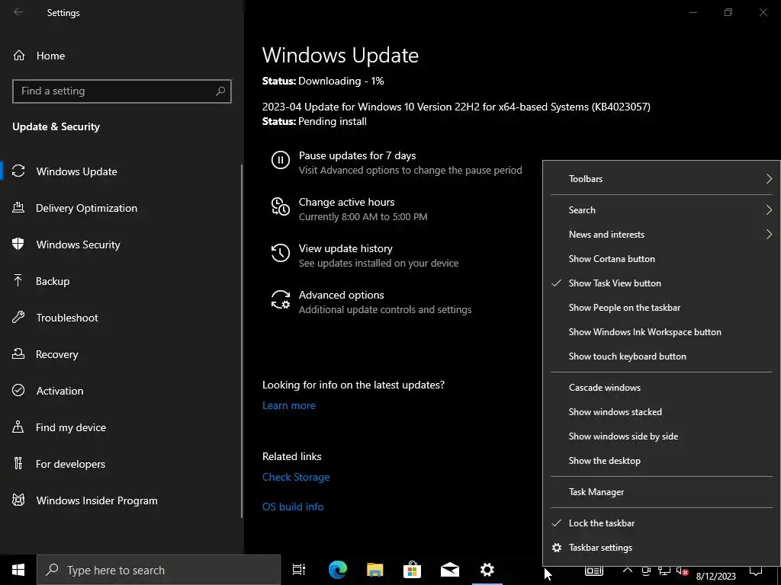Click the Pause updates for 7 days label
The image size is (781, 585).
(x=357, y=155)
